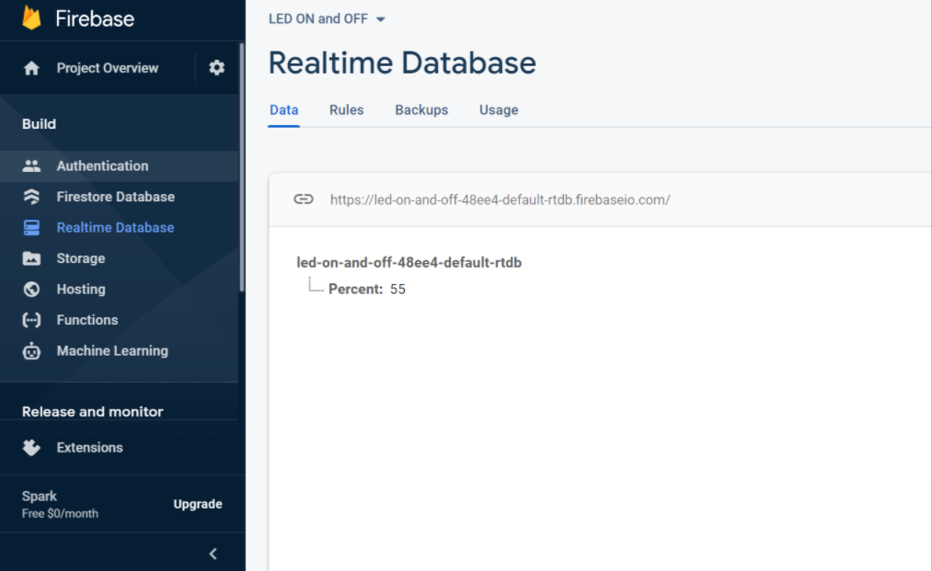Click the Machine Learning robot icon
Viewport: 932px width, 571px height.
[x=32, y=351]
